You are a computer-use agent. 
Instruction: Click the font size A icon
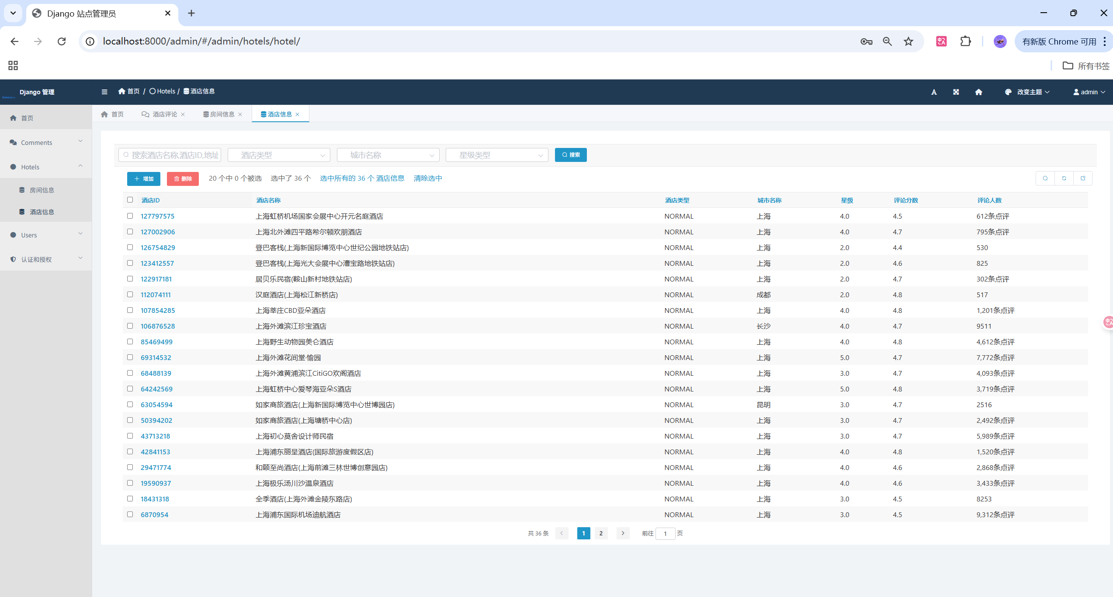934,92
